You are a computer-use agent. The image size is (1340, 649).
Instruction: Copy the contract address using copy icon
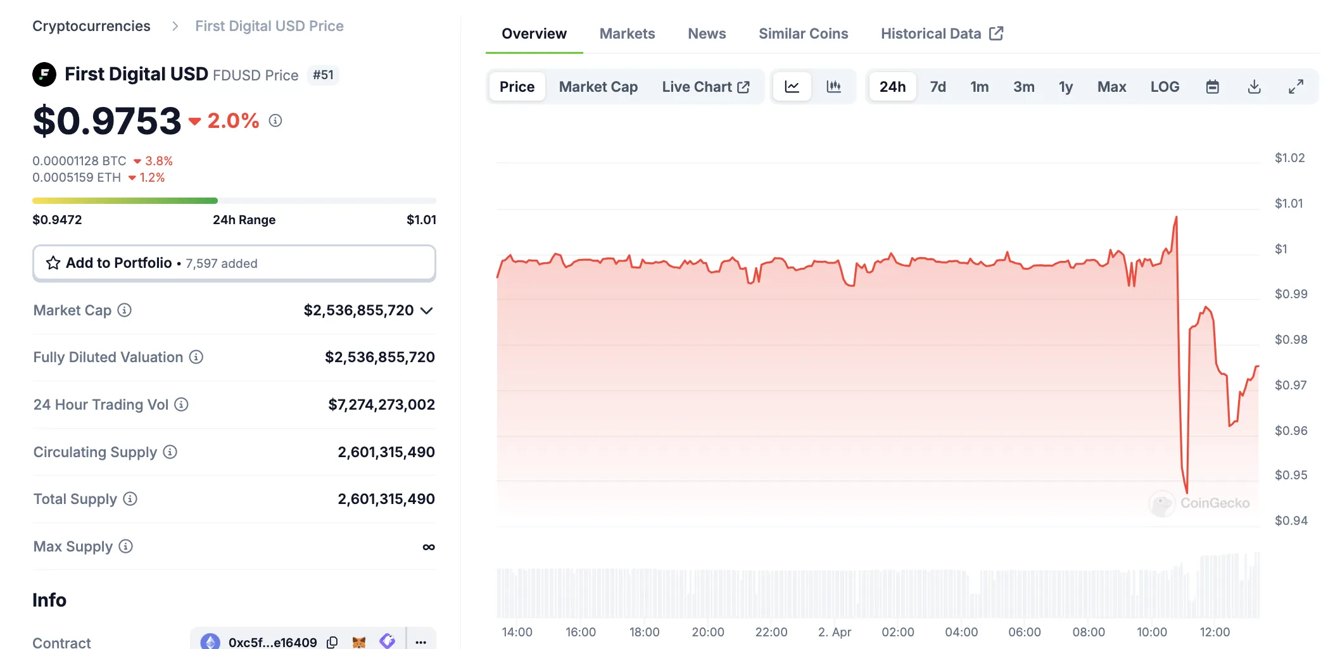point(332,641)
